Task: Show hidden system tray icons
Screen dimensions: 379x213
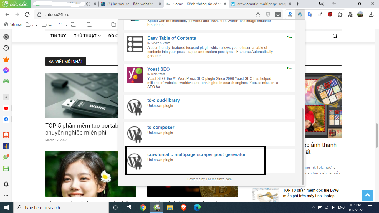Action: 313,207
